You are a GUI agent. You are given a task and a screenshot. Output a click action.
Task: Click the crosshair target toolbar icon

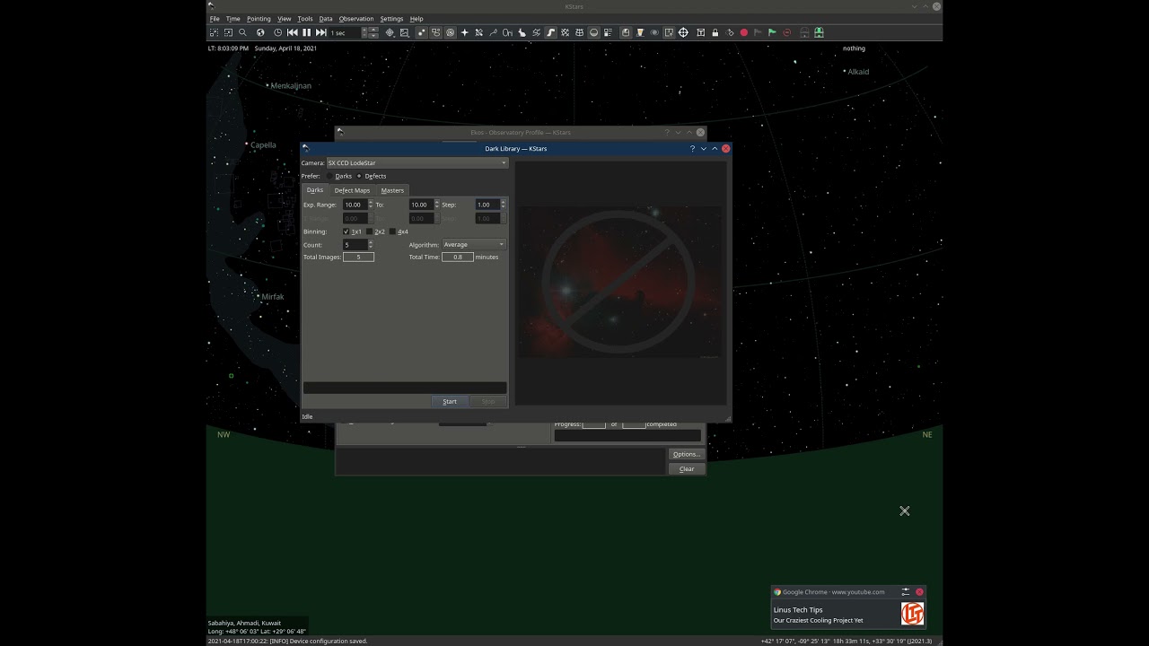tap(683, 32)
